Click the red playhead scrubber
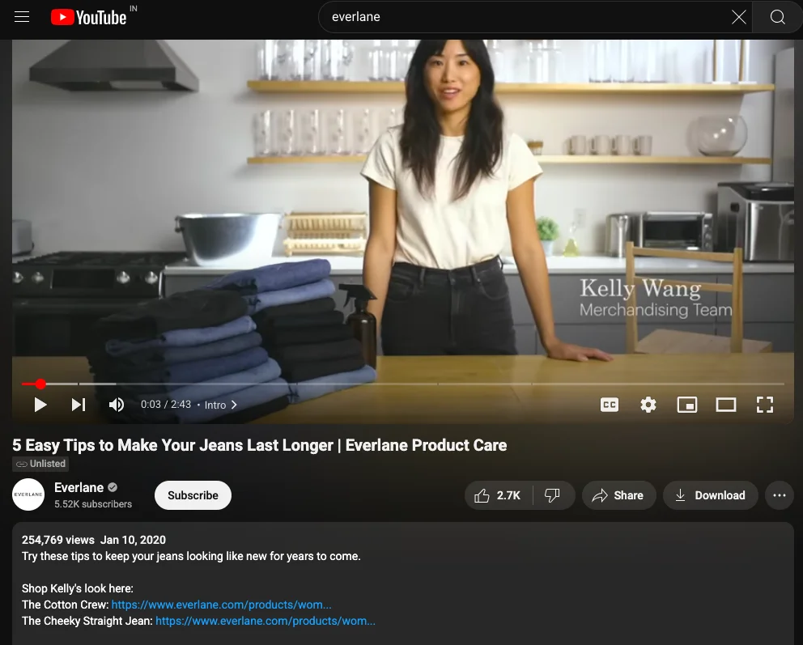803x645 pixels. click(40, 384)
